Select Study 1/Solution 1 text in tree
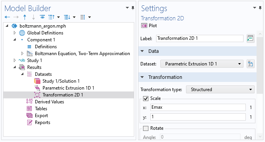Viewport: 265px width, 142px height. click(x=61, y=81)
